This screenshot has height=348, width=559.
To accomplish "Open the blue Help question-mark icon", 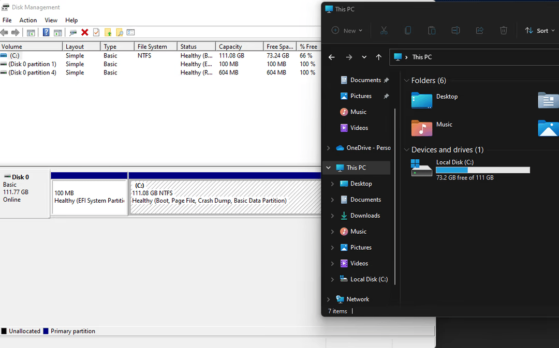I will tap(46, 33).
